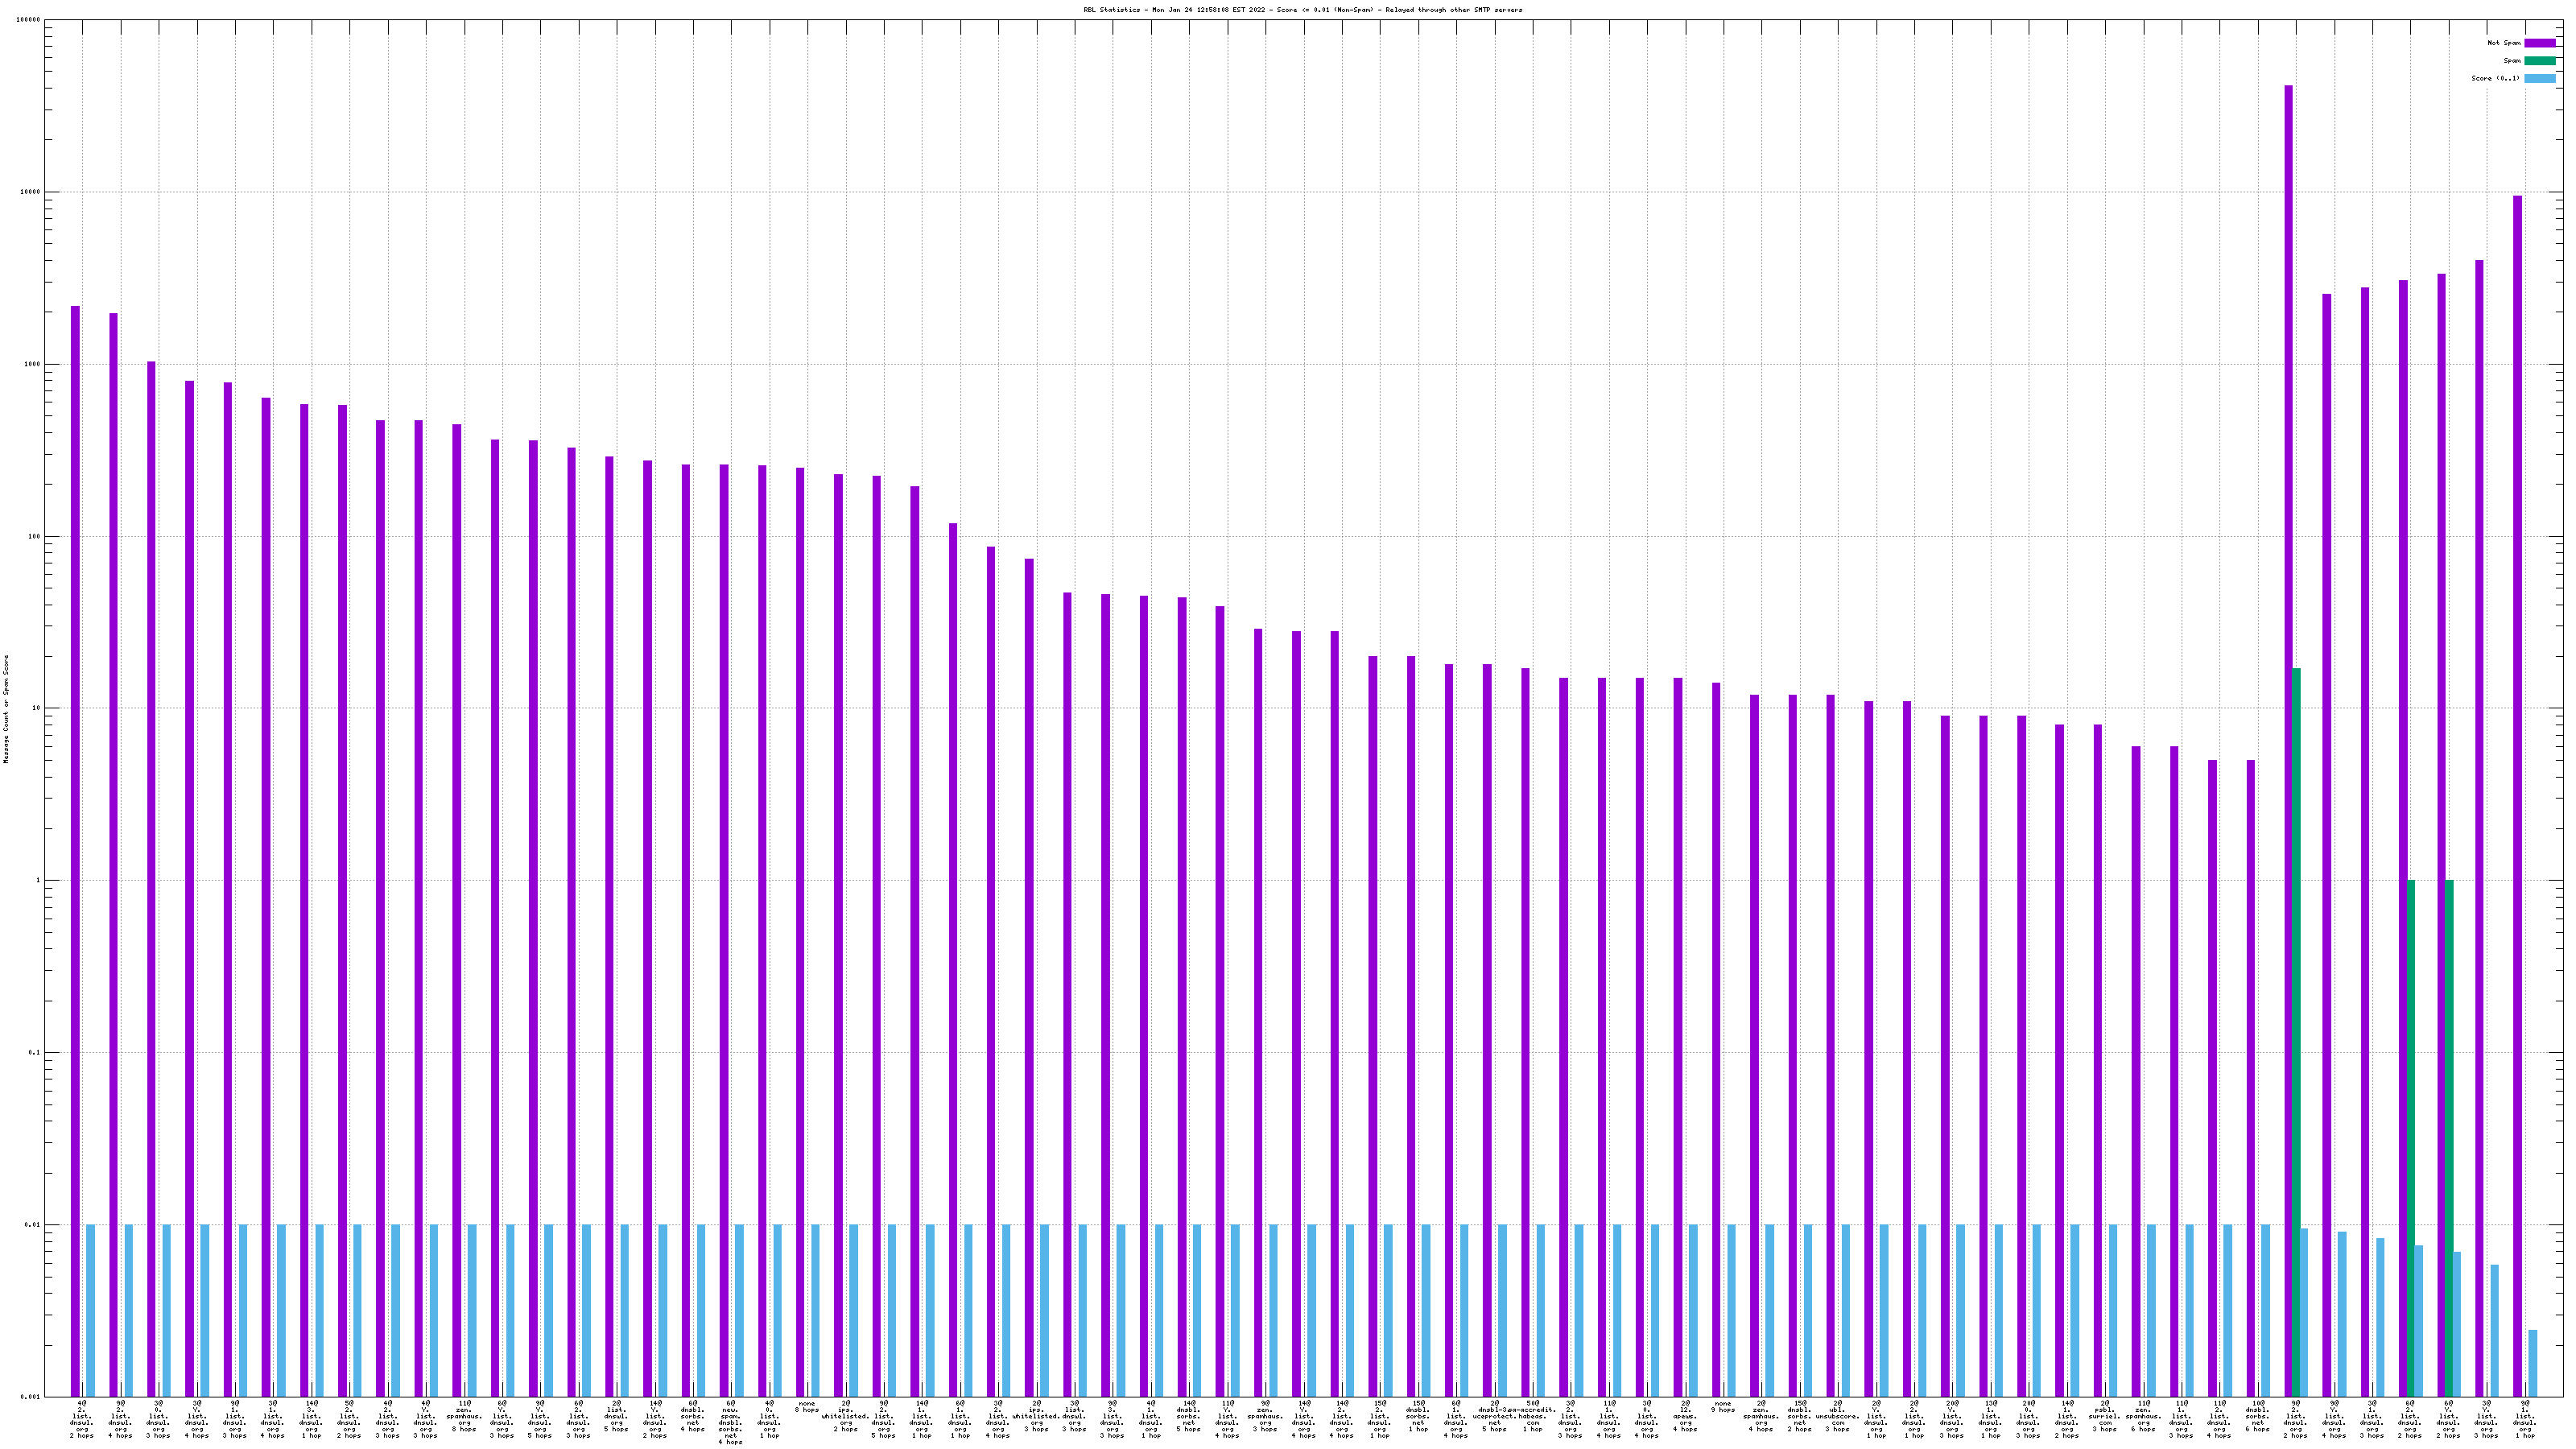Viewport: 2576px width, 1449px height.
Task: Click the 'ubl.unsubscore.com 3 hops' axis label
Action: click(x=1837, y=1417)
